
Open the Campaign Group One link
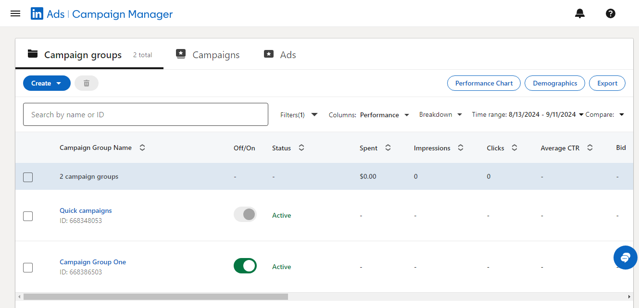(93, 262)
